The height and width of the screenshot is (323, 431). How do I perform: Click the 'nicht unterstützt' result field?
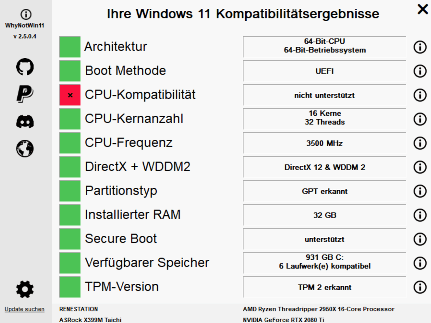[x=325, y=95]
